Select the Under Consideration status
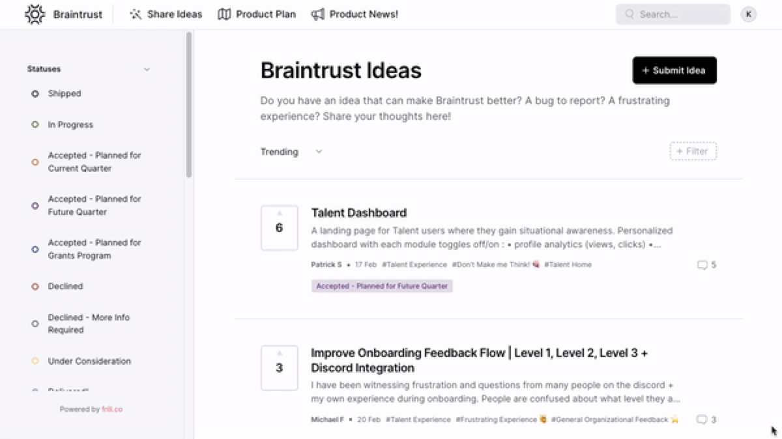 click(89, 361)
